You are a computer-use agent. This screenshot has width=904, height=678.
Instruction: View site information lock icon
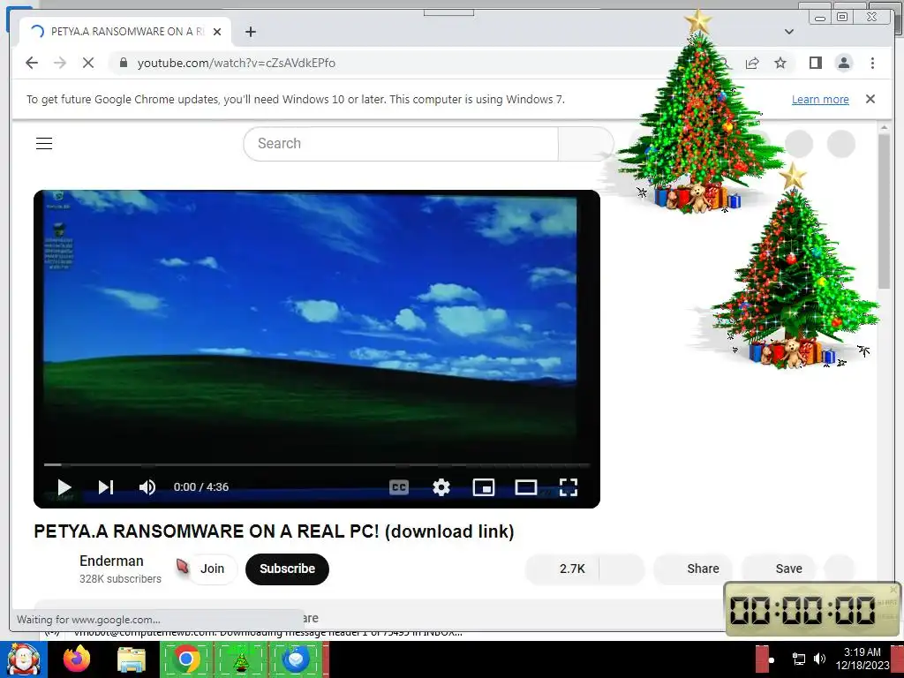click(123, 63)
